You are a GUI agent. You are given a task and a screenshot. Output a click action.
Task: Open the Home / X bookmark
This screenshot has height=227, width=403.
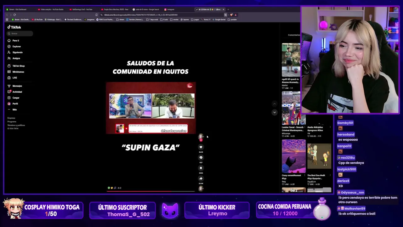[206, 20]
